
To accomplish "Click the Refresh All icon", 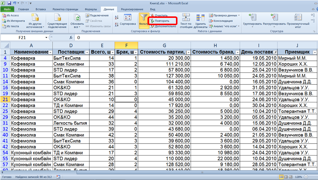I will pos(77,18).
